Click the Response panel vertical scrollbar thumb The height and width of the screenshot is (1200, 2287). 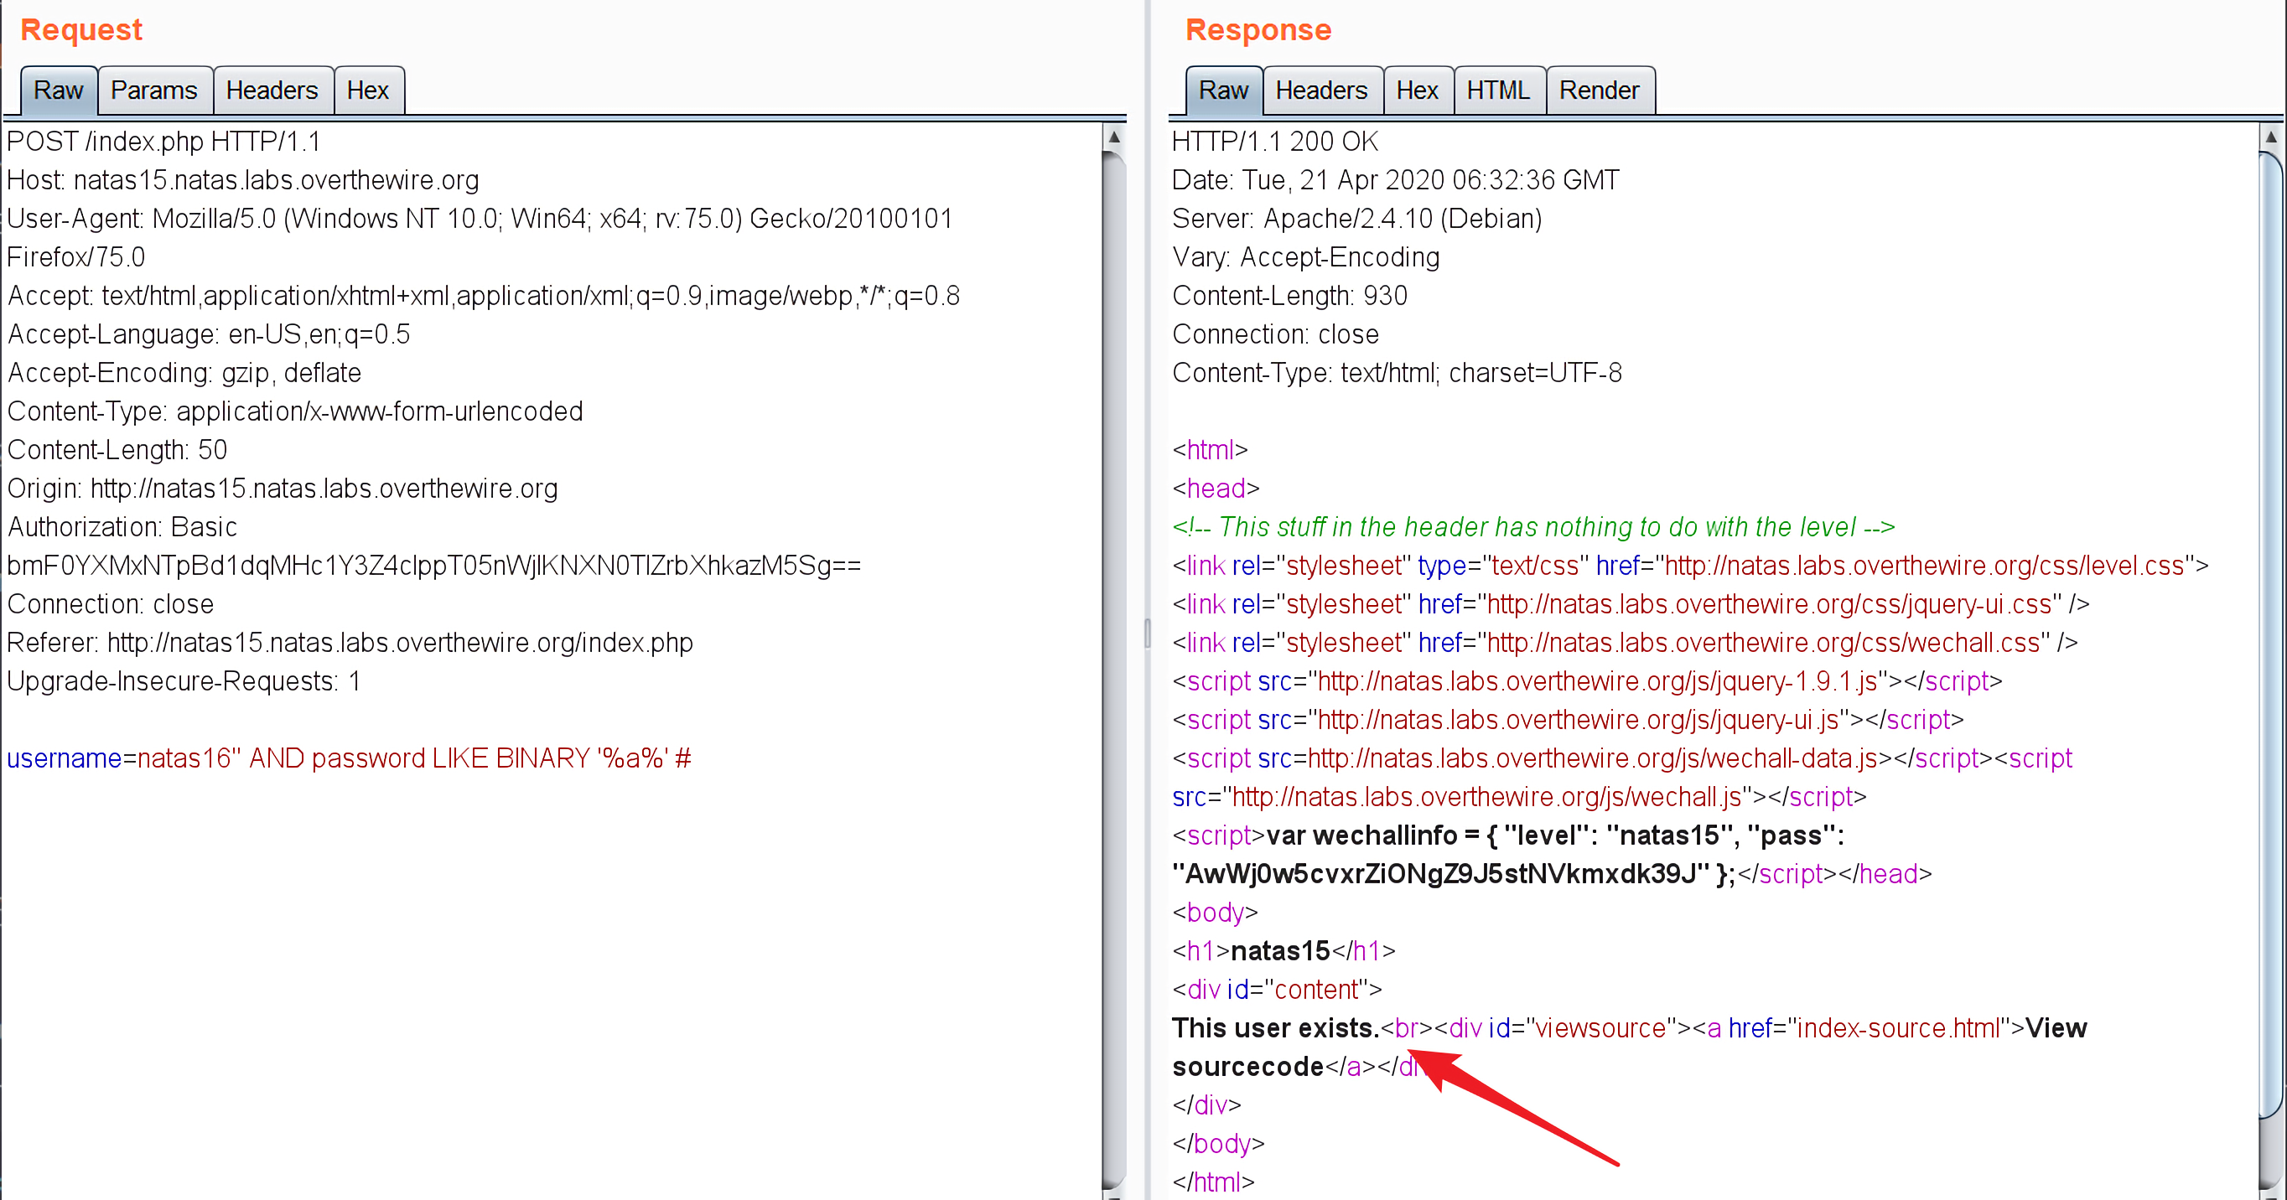pos(2271,634)
